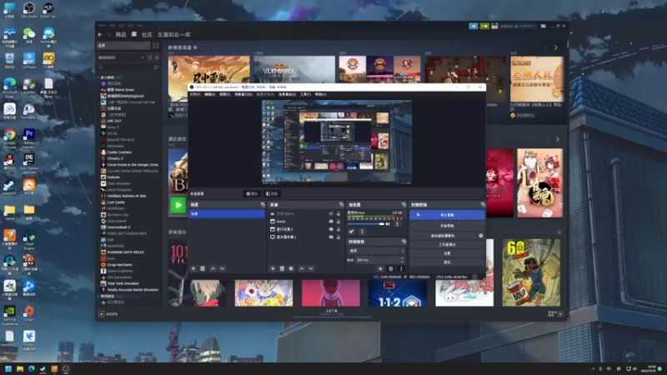
Task: Click the Steam library search field
Action: point(128,67)
